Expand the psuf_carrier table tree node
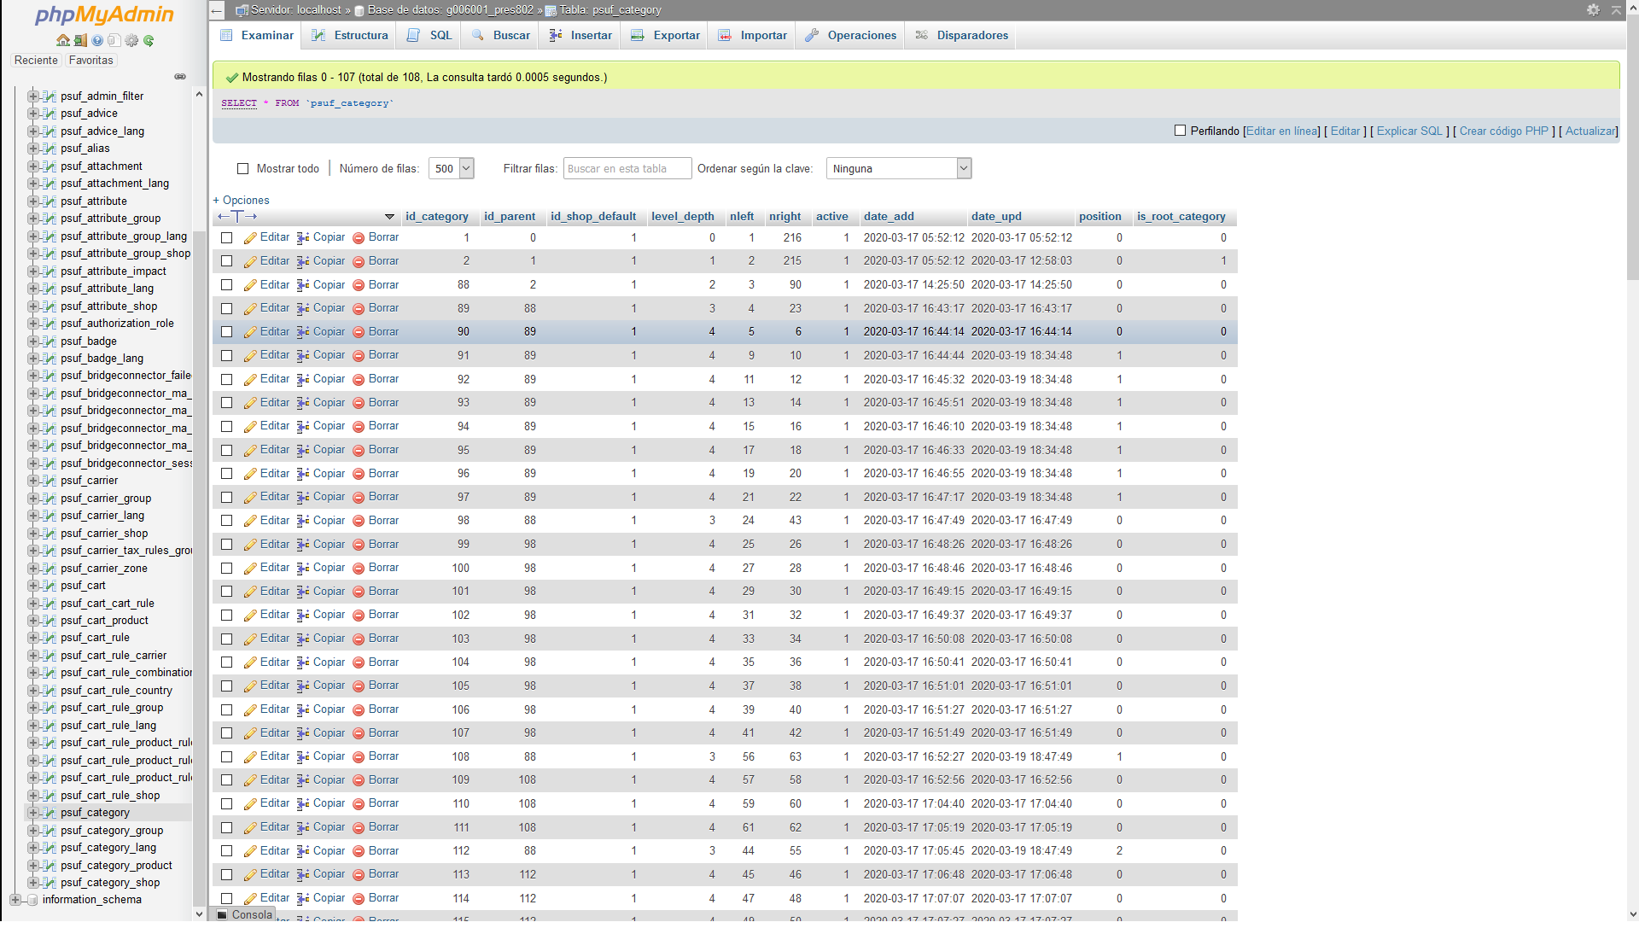The width and height of the screenshot is (1639, 928). tap(32, 481)
